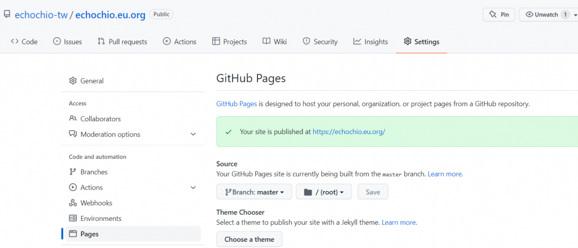Open the Branch: master dropdown
The image size is (578, 248).
pos(254,192)
